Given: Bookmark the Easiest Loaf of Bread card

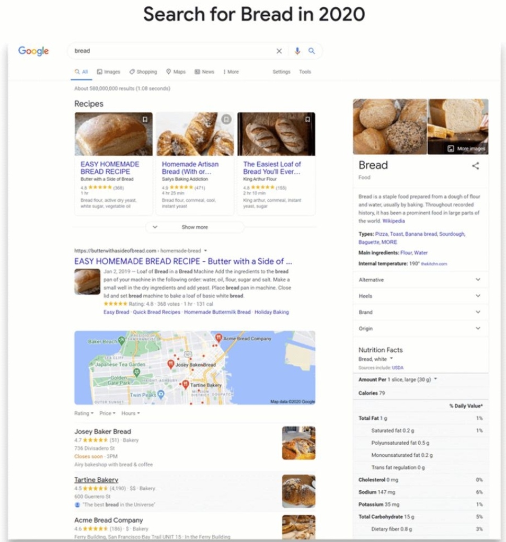Looking at the screenshot, I should pos(307,119).
